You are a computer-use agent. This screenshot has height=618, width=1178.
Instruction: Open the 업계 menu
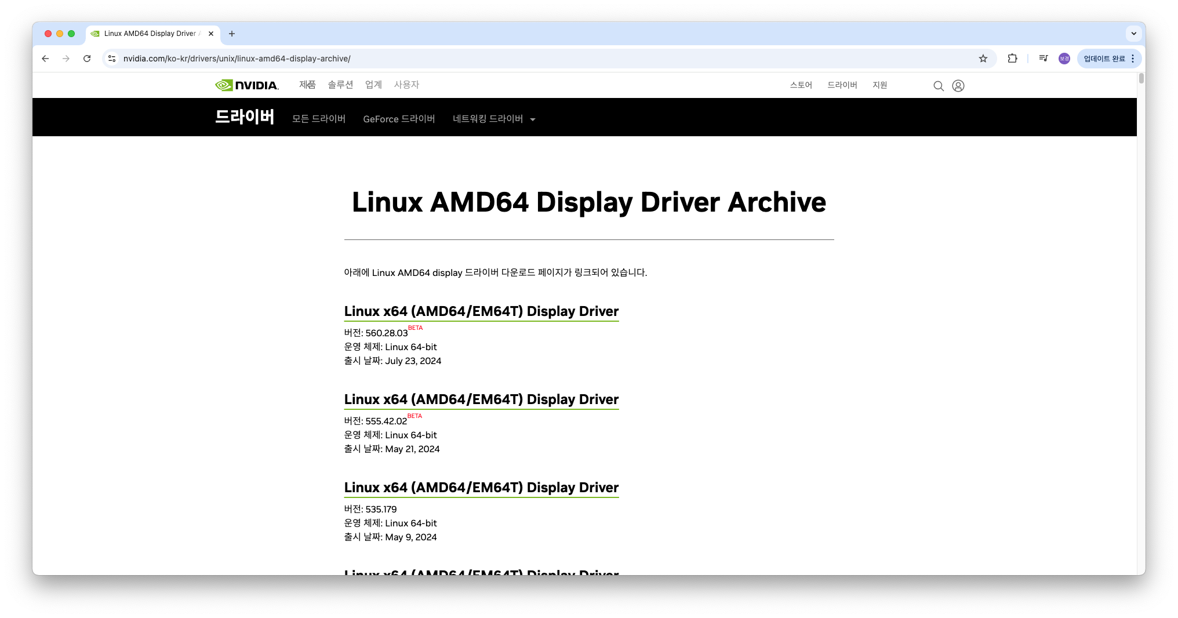[373, 85]
